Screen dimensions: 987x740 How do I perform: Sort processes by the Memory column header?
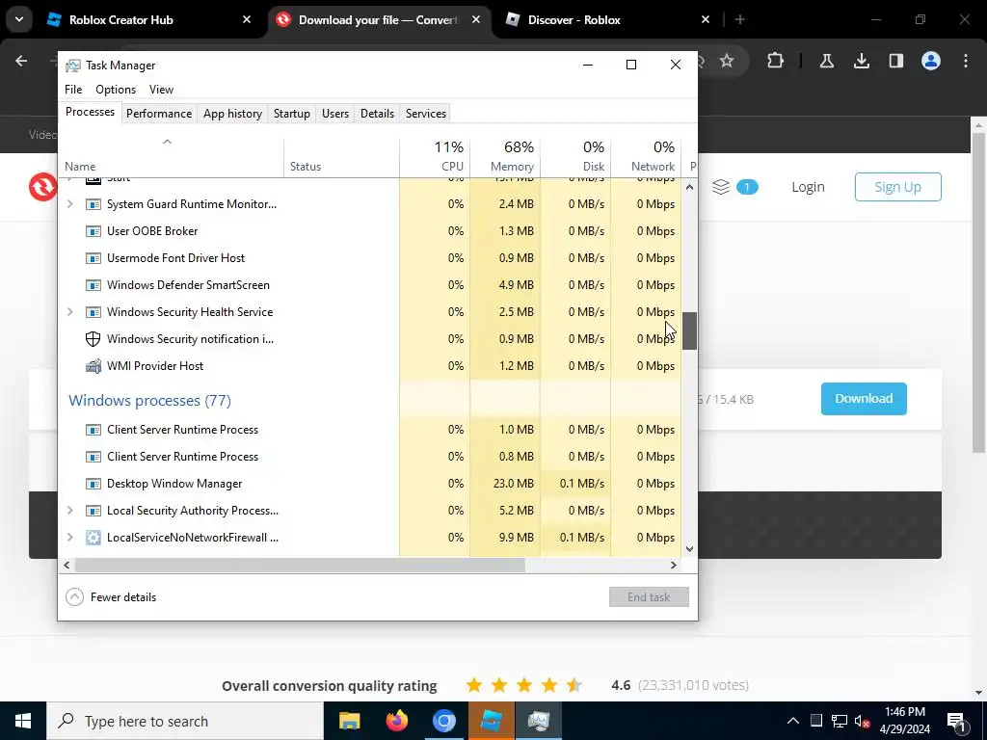[505, 156]
